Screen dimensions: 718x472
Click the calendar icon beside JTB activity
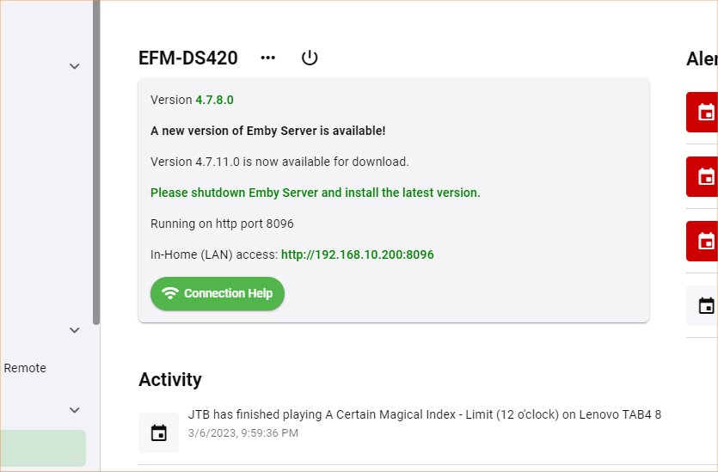pyautogui.click(x=159, y=432)
